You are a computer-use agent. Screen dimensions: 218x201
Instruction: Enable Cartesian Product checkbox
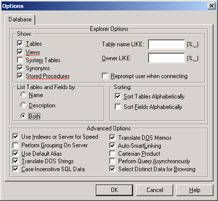112,153
